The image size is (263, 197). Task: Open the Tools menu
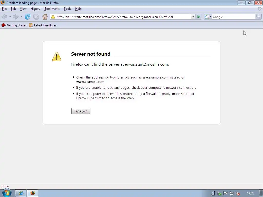click(68, 9)
